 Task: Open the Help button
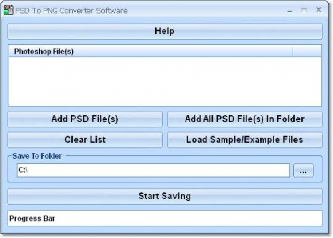(x=165, y=31)
